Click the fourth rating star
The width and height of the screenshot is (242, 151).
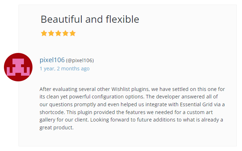(65, 33)
